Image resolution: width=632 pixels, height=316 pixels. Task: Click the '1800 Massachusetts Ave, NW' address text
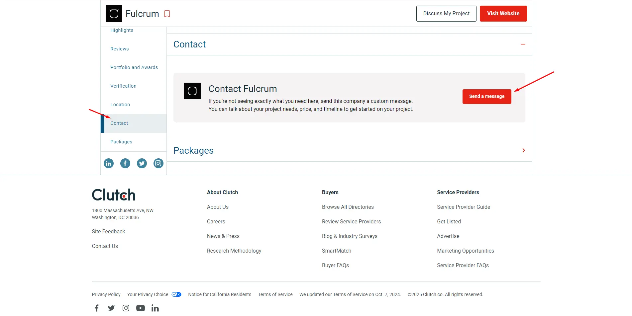pos(123,210)
